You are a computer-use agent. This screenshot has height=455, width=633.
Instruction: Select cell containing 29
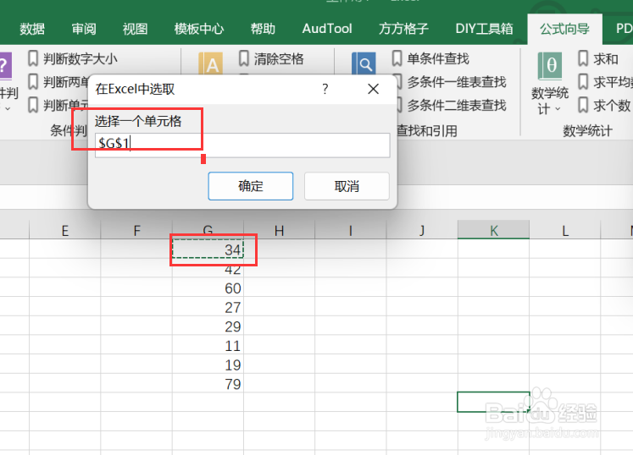pyautogui.click(x=208, y=326)
